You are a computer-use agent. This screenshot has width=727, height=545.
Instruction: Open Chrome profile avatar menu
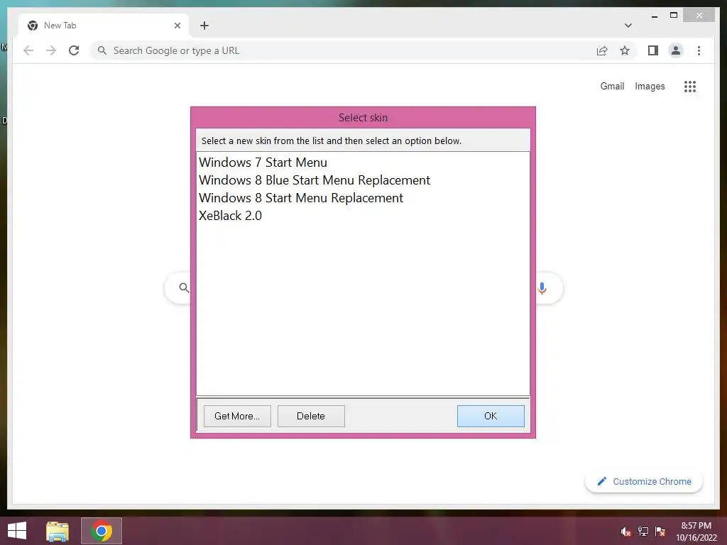[676, 50]
